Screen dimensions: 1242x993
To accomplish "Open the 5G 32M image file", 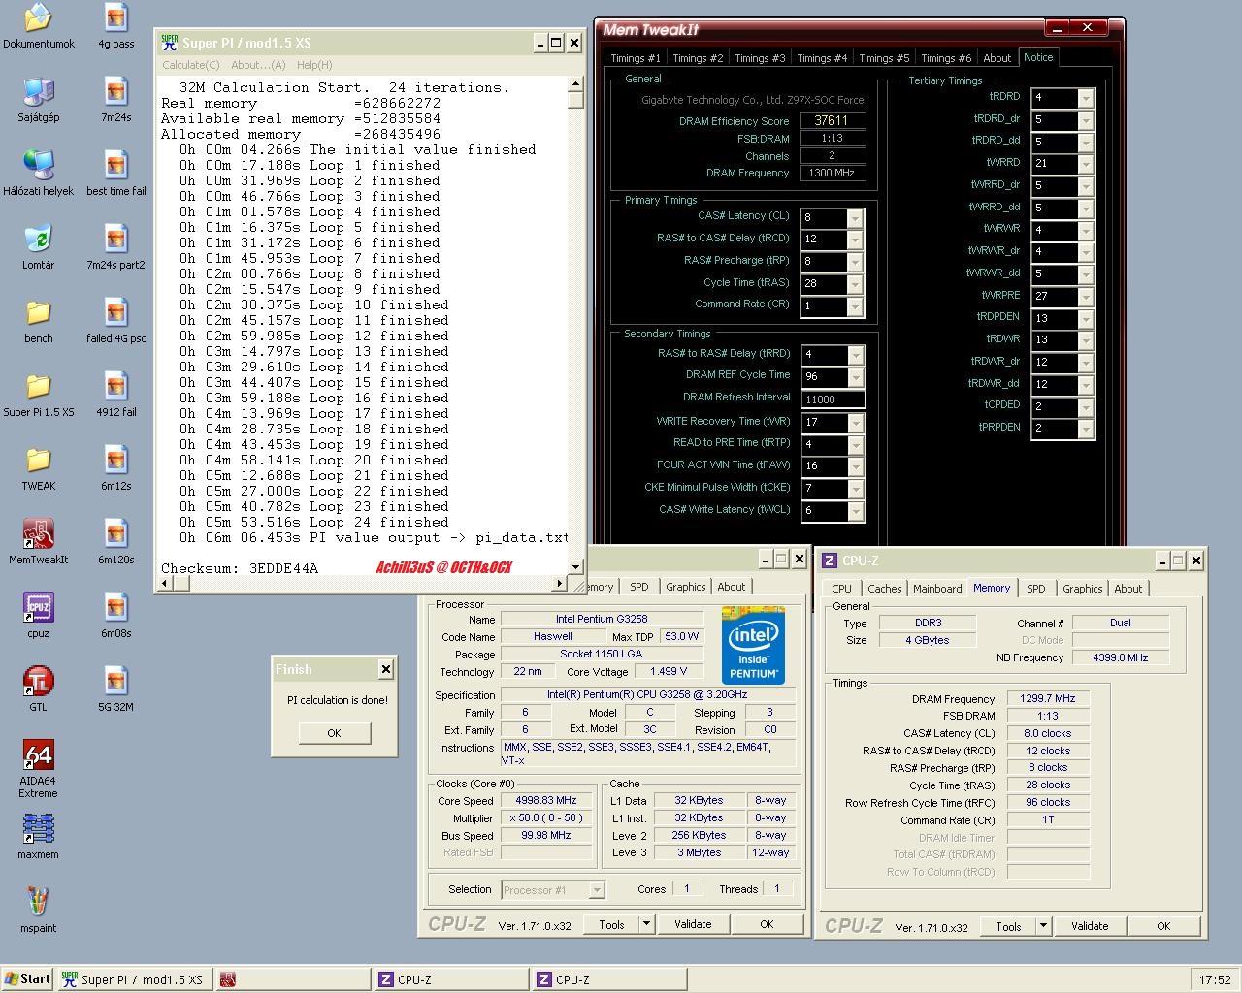I will click(115, 683).
